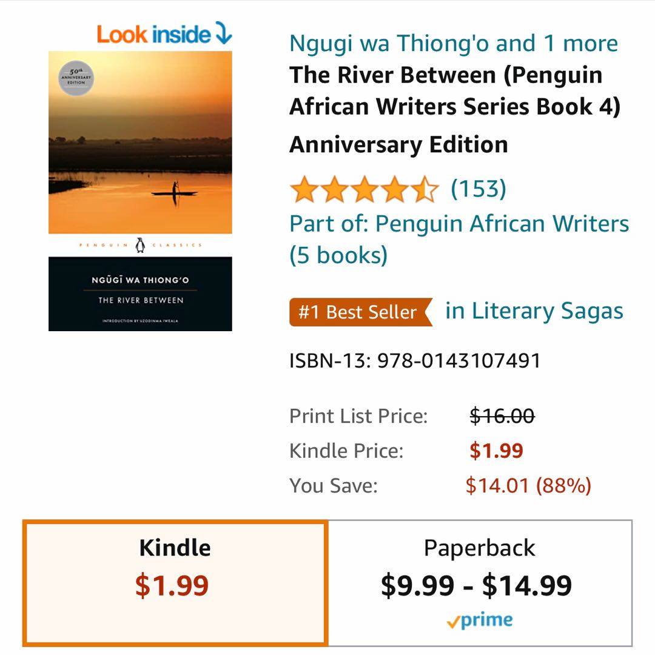Click the star rating icons
The height and width of the screenshot is (655, 655).
[x=364, y=189]
